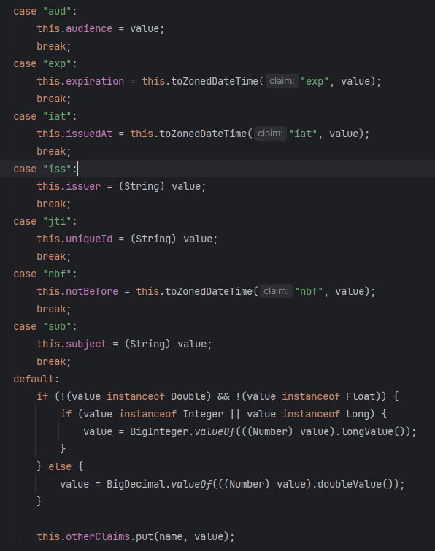The width and height of the screenshot is (435, 551).
Task: Click the issuedAt field reference
Action: (x=89, y=134)
